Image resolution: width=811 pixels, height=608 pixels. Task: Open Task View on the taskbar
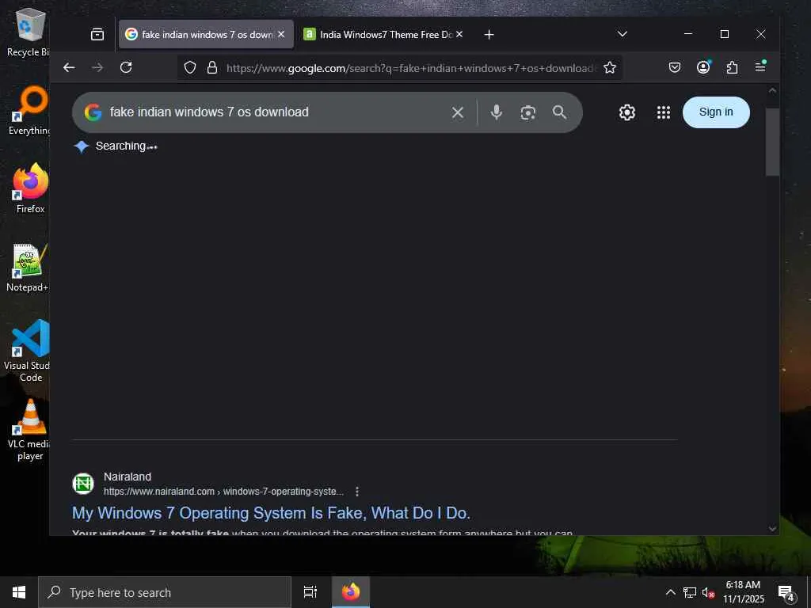[x=310, y=592]
